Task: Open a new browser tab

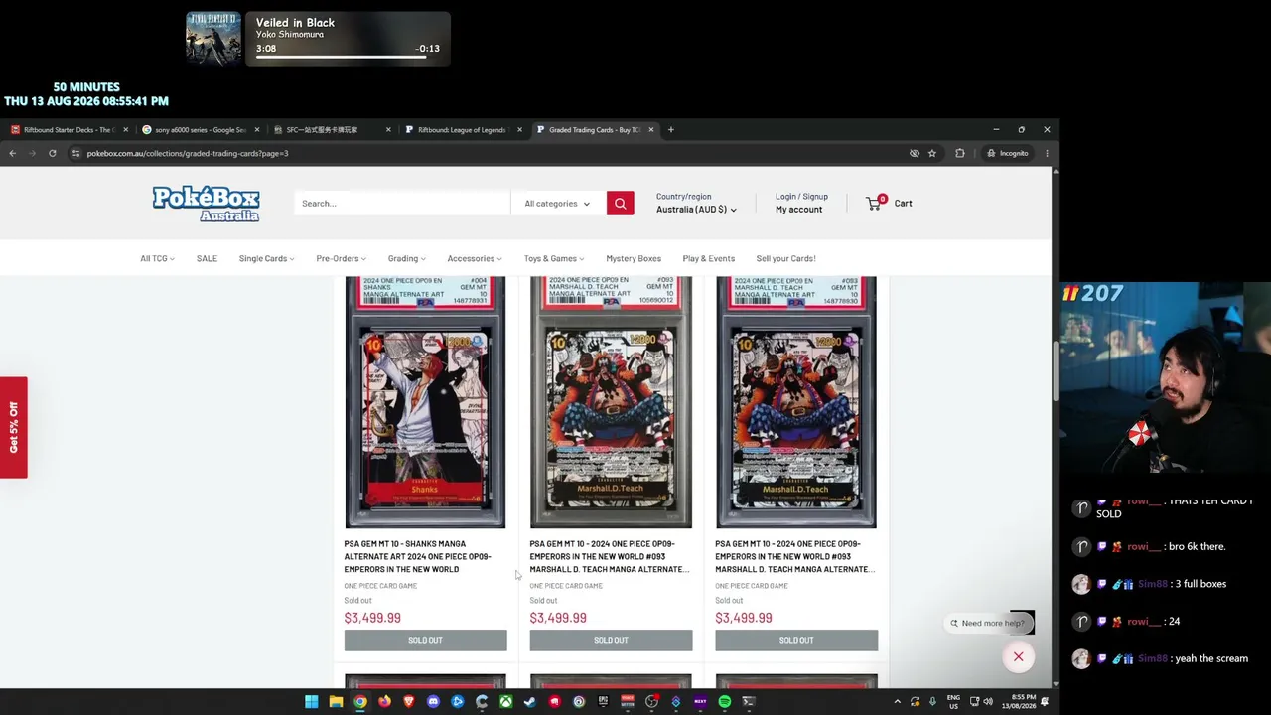Action: [x=670, y=129]
